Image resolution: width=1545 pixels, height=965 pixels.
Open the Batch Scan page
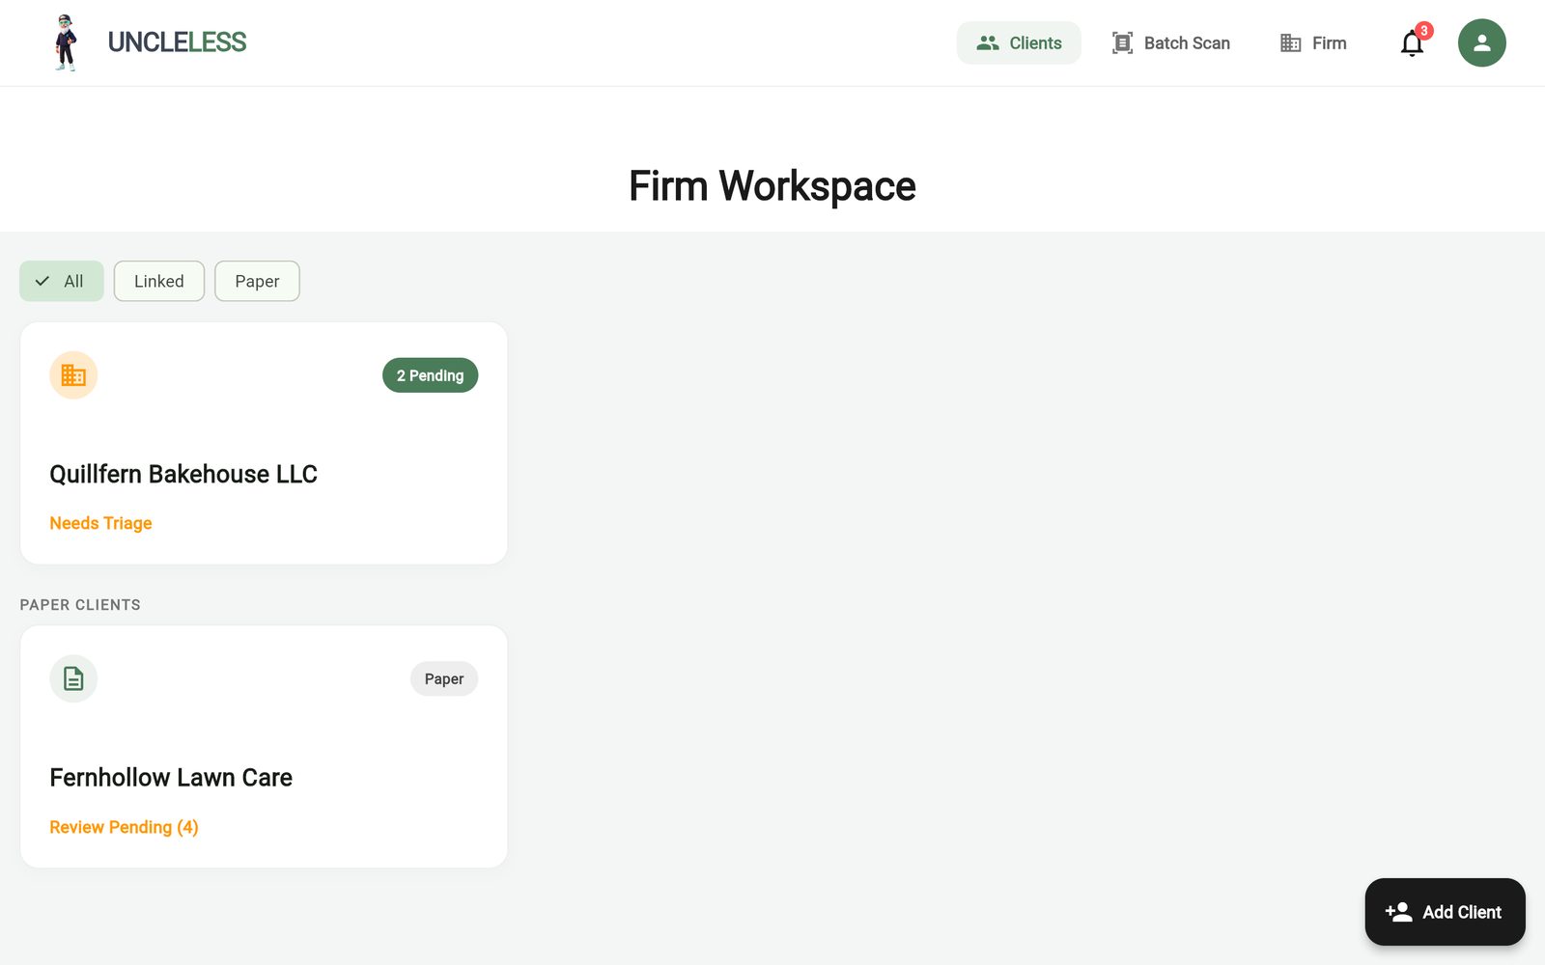[1170, 42]
